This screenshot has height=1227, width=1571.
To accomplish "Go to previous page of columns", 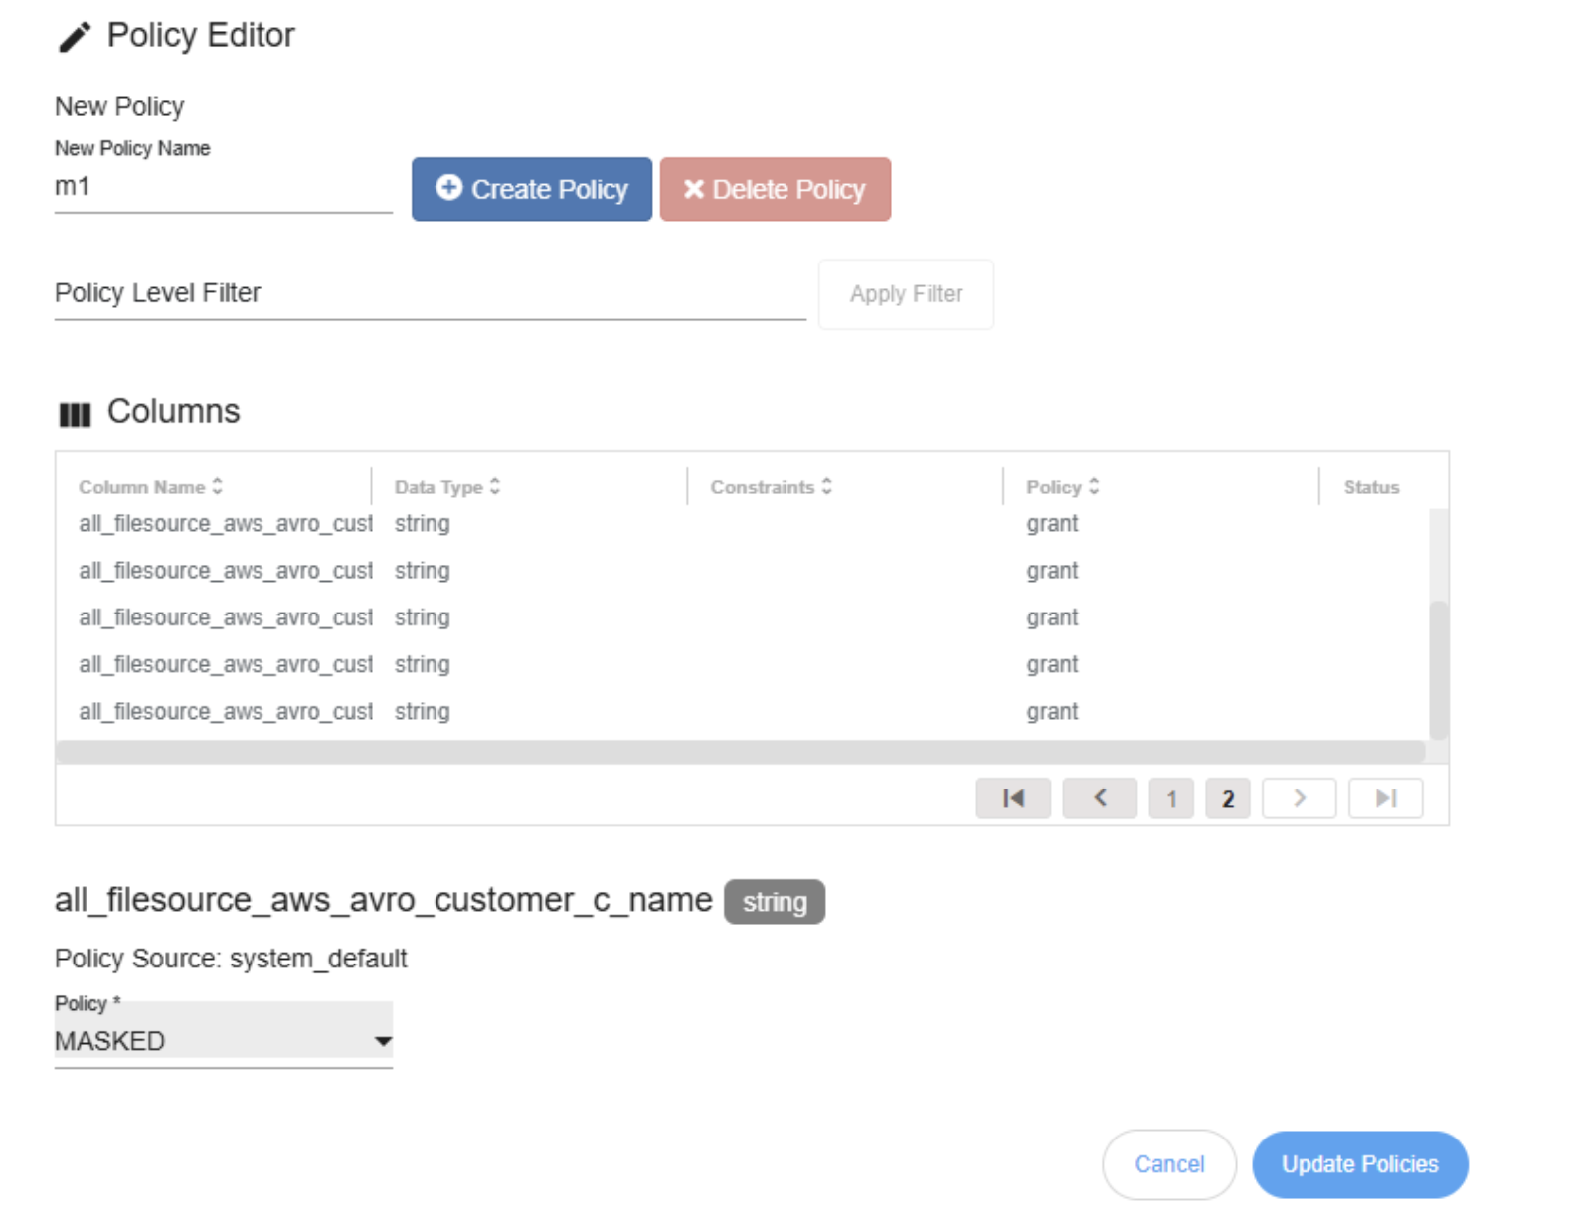I will pyautogui.click(x=1099, y=798).
